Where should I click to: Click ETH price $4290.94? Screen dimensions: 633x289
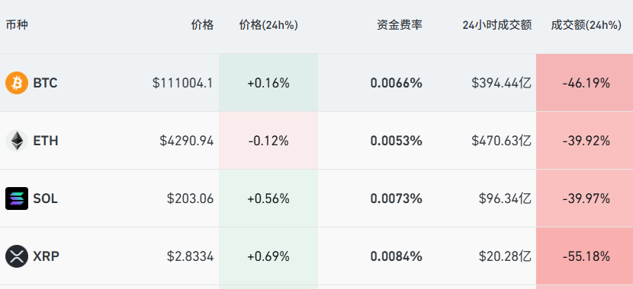click(187, 141)
